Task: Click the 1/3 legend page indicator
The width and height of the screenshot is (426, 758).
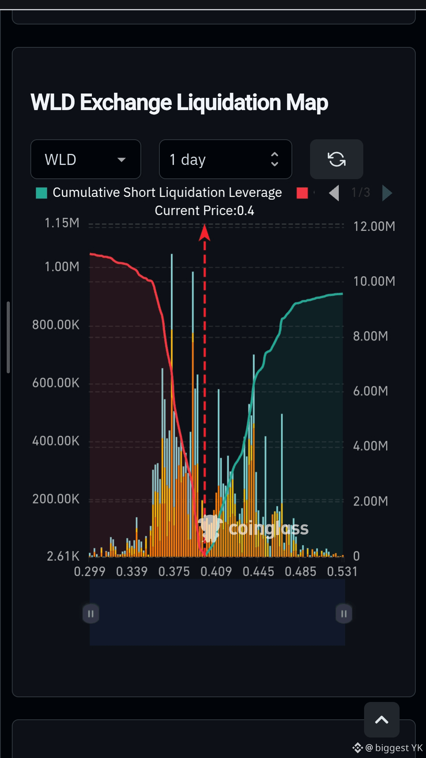Action: tap(361, 193)
